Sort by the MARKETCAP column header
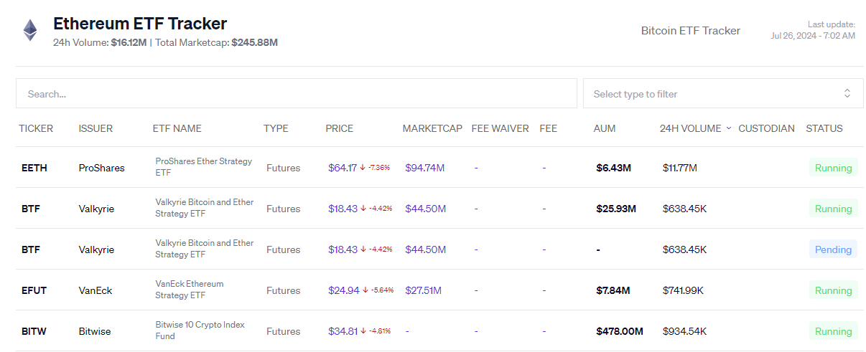866x352 pixels. click(432, 128)
